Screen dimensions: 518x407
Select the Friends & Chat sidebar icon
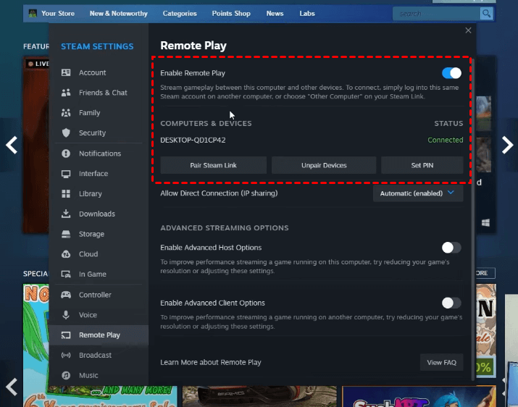tap(66, 93)
